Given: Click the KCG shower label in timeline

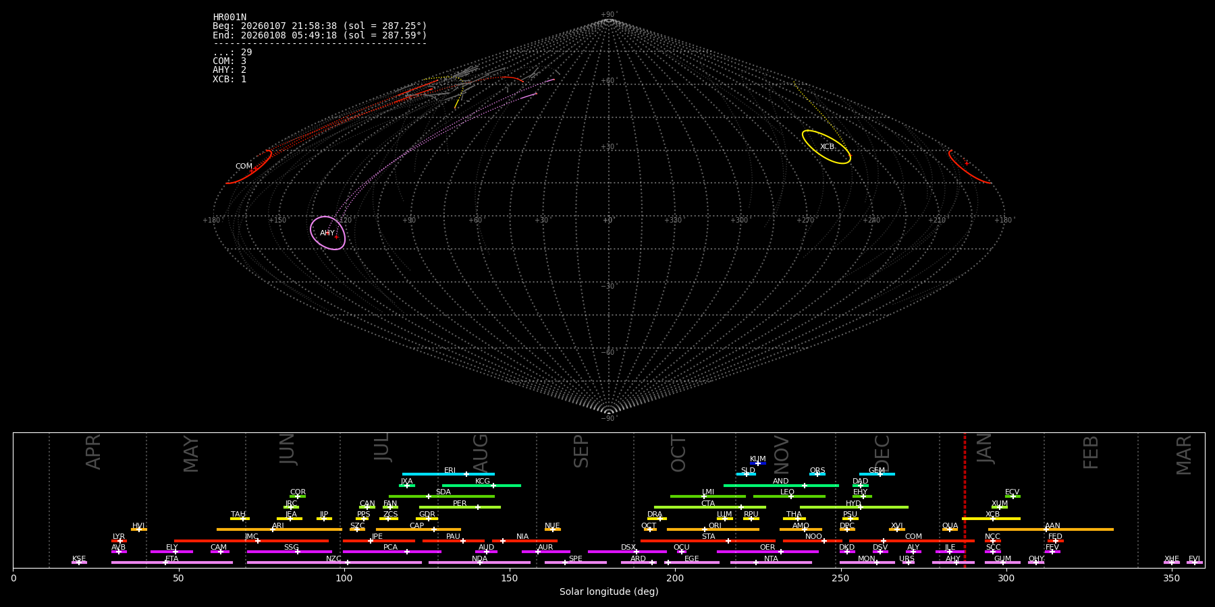Looking at the screenshot, I should click(482, 482).
